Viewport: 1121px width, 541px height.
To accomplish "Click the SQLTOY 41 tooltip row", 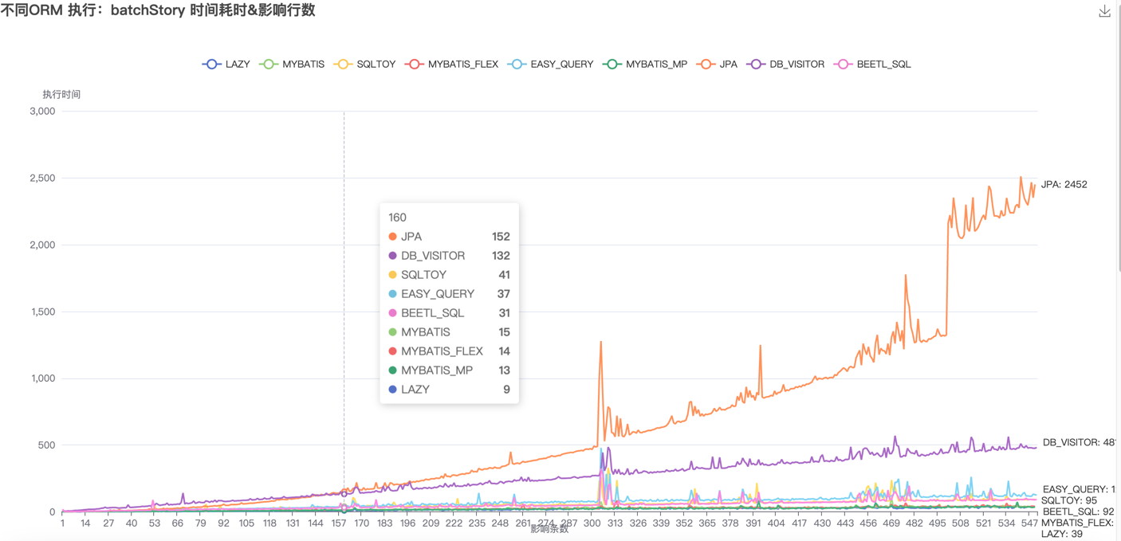I will point(449,275).
